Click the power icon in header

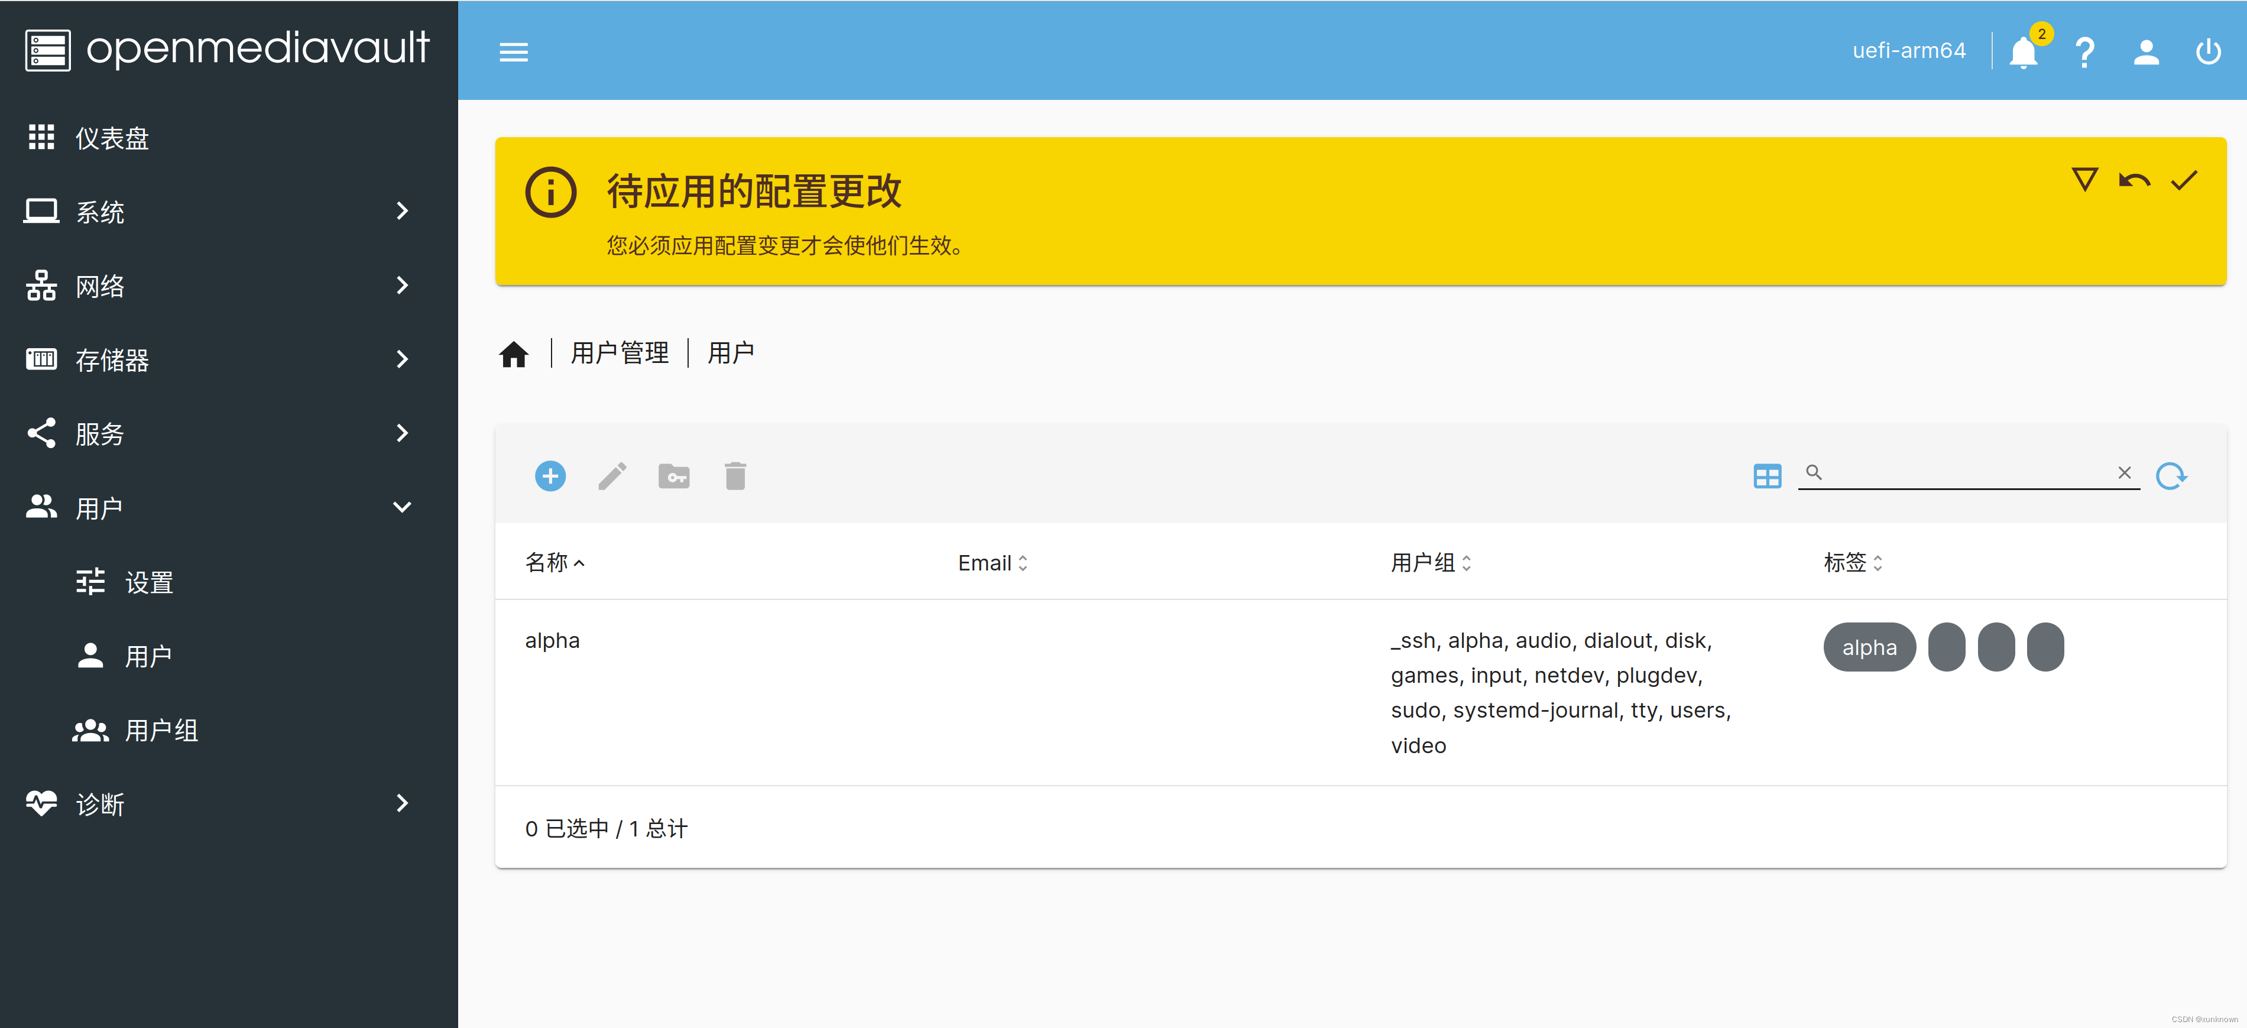(x=2208, y=52)
